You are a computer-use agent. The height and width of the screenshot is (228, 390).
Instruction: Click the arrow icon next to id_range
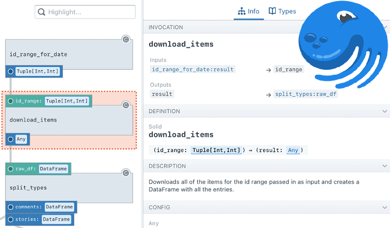(269, 70)
